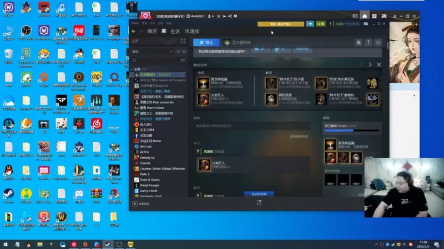Click the library search field
This screenshot has width=444, height=249.
[156, 60]
